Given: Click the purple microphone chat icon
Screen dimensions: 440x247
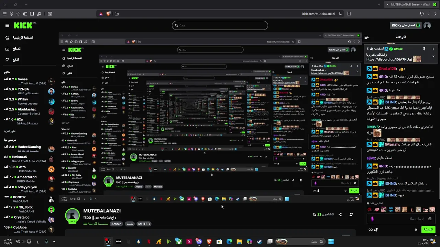Looking at the screenshot, I should coord(372,219).
